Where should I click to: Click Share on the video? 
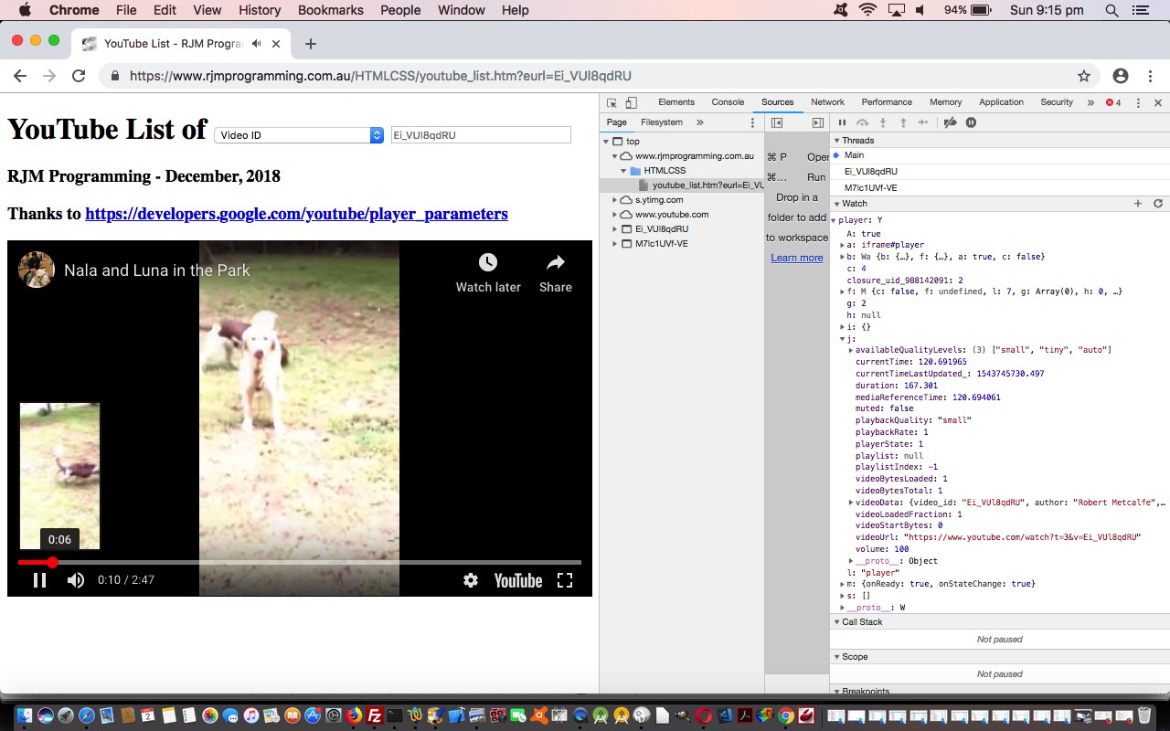coord(555,273)
